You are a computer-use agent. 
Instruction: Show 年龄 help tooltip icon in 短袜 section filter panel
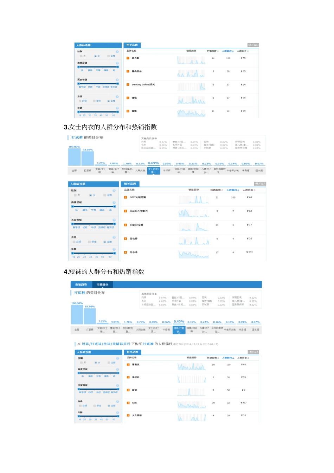[x=118, y=413]
